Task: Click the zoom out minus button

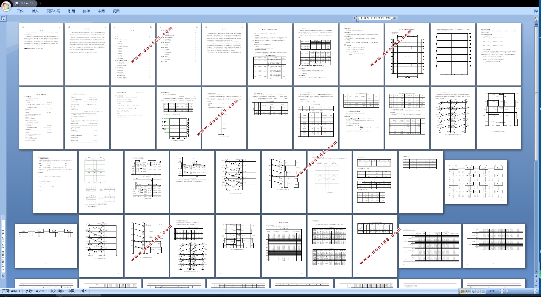Action: 502,291
